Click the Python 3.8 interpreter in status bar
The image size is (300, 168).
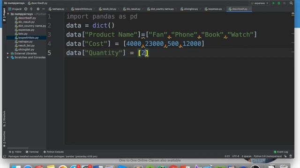(268, 156)
